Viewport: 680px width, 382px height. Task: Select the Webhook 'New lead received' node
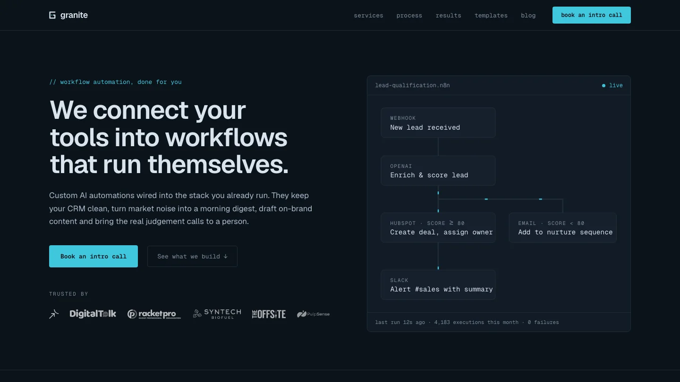coord(438,123)
